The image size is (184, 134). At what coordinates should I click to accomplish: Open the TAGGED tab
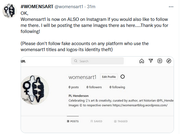121,121
